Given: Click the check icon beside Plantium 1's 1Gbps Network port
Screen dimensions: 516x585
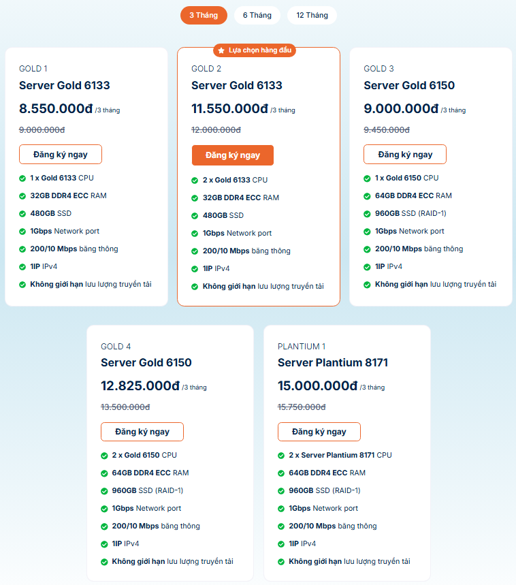Looking at the screenshot, I should click(x=282, y=509).
